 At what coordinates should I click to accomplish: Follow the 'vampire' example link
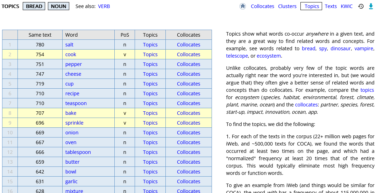(364, 49)
